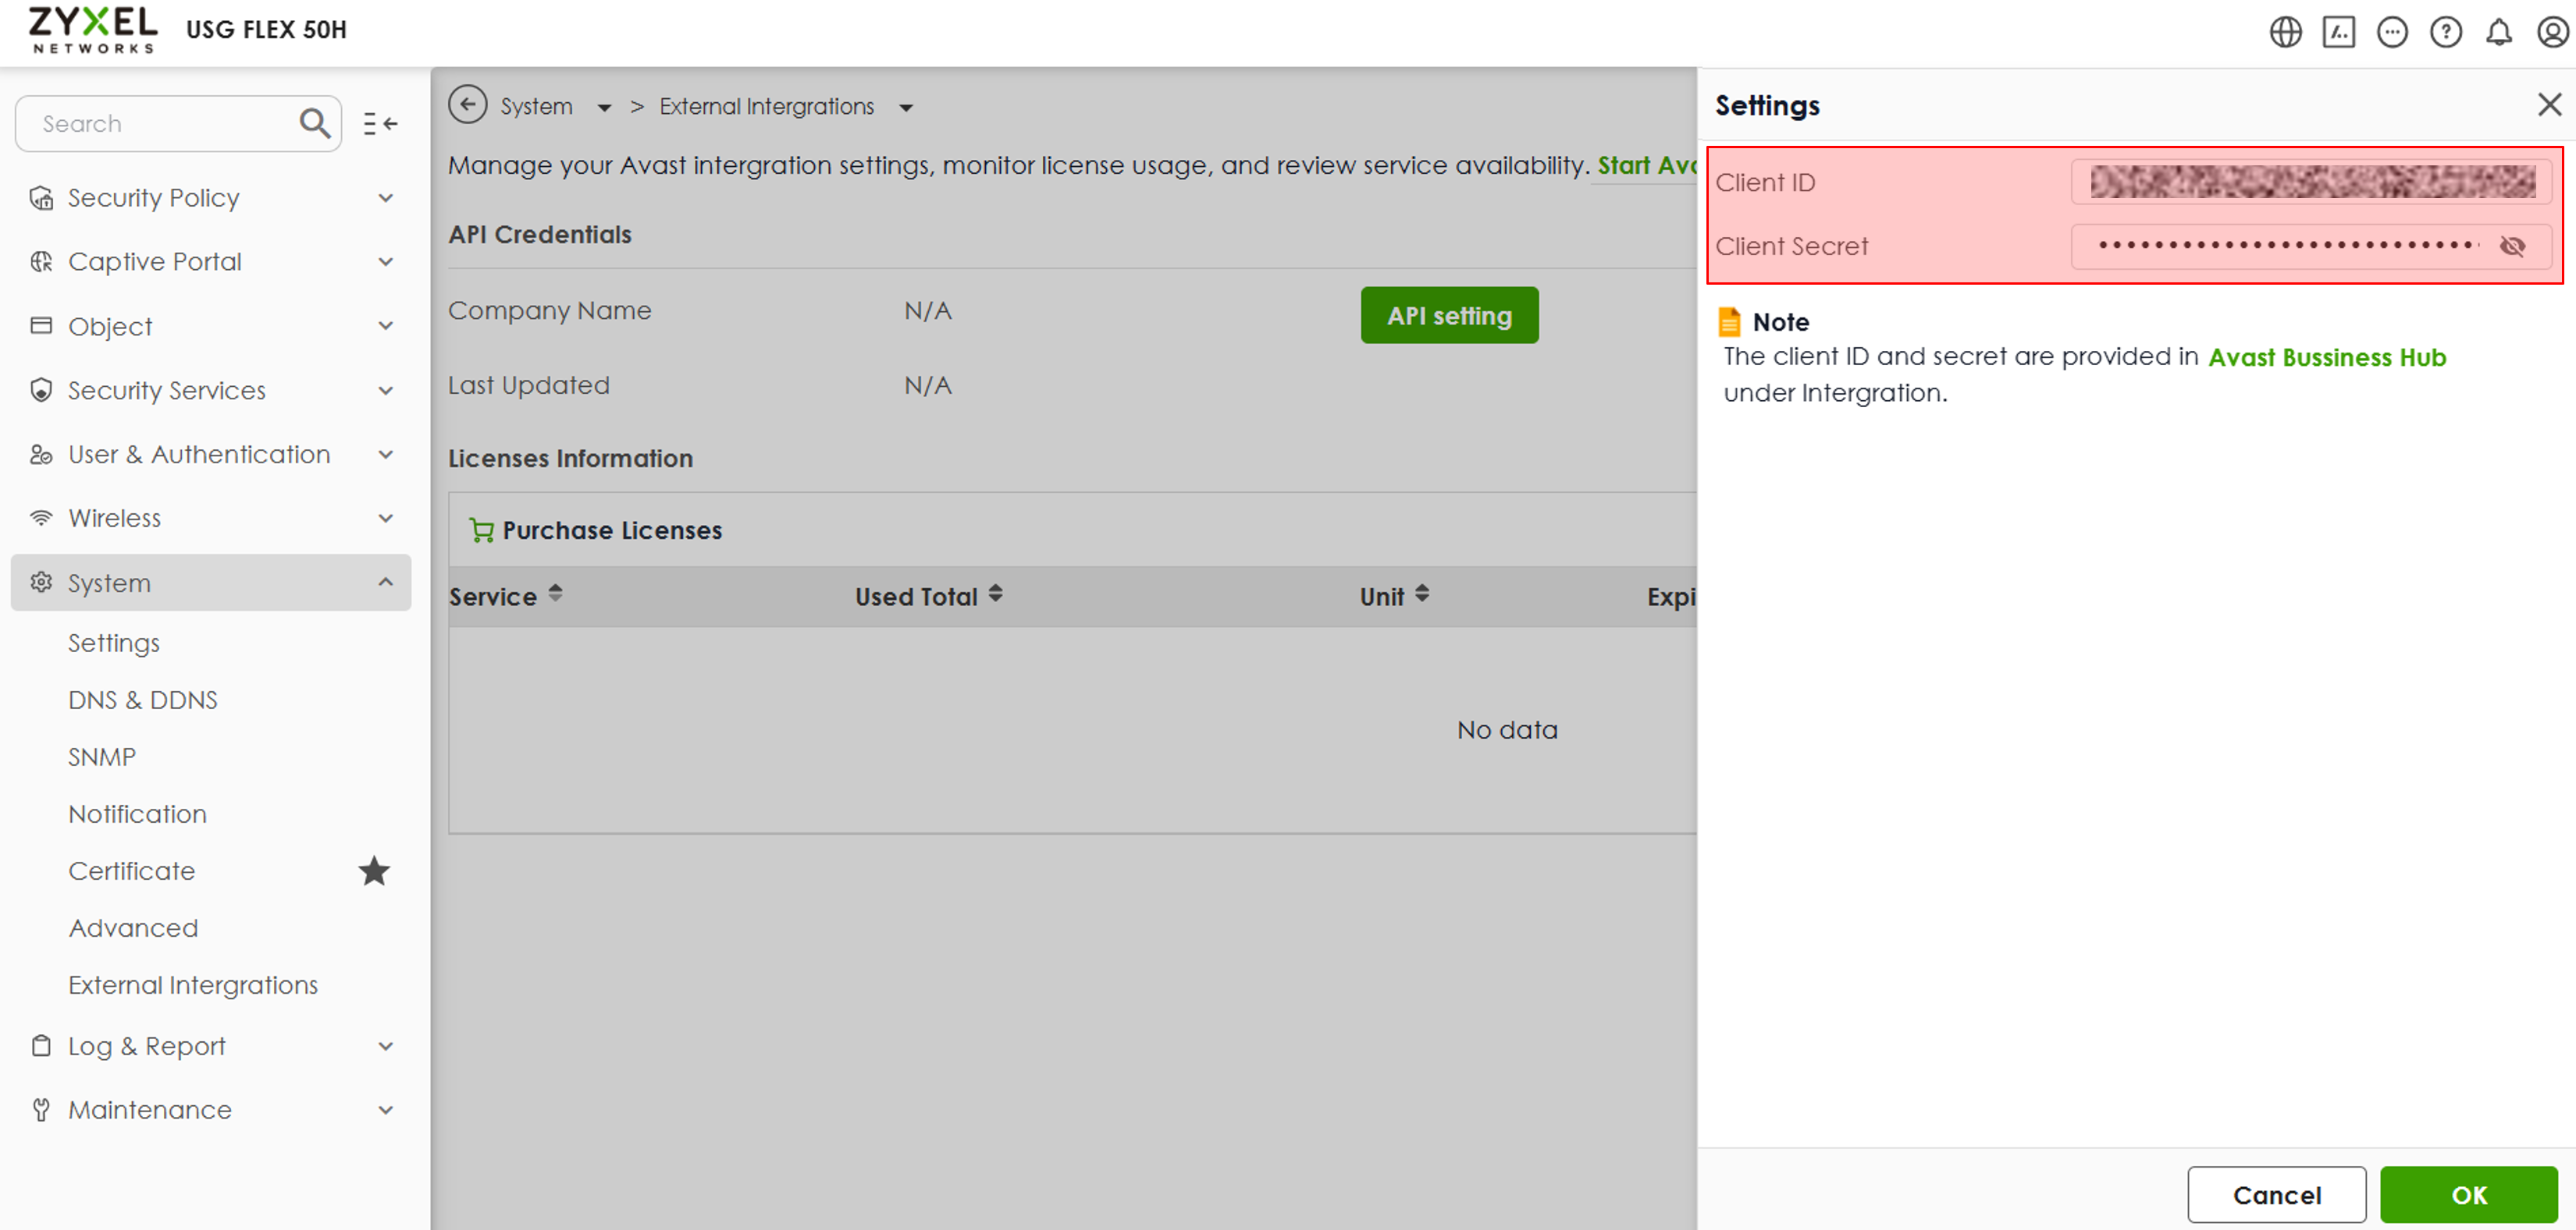2576x1230 pixels.
Task: Expand Object chevron
Action: [x=386, y=326]
